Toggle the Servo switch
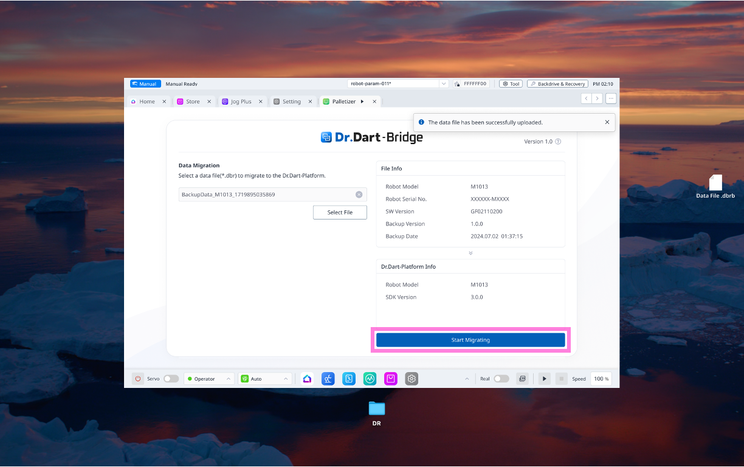This screenshot has width=744, height=467. pyautogui.click(x=171, y=379)
